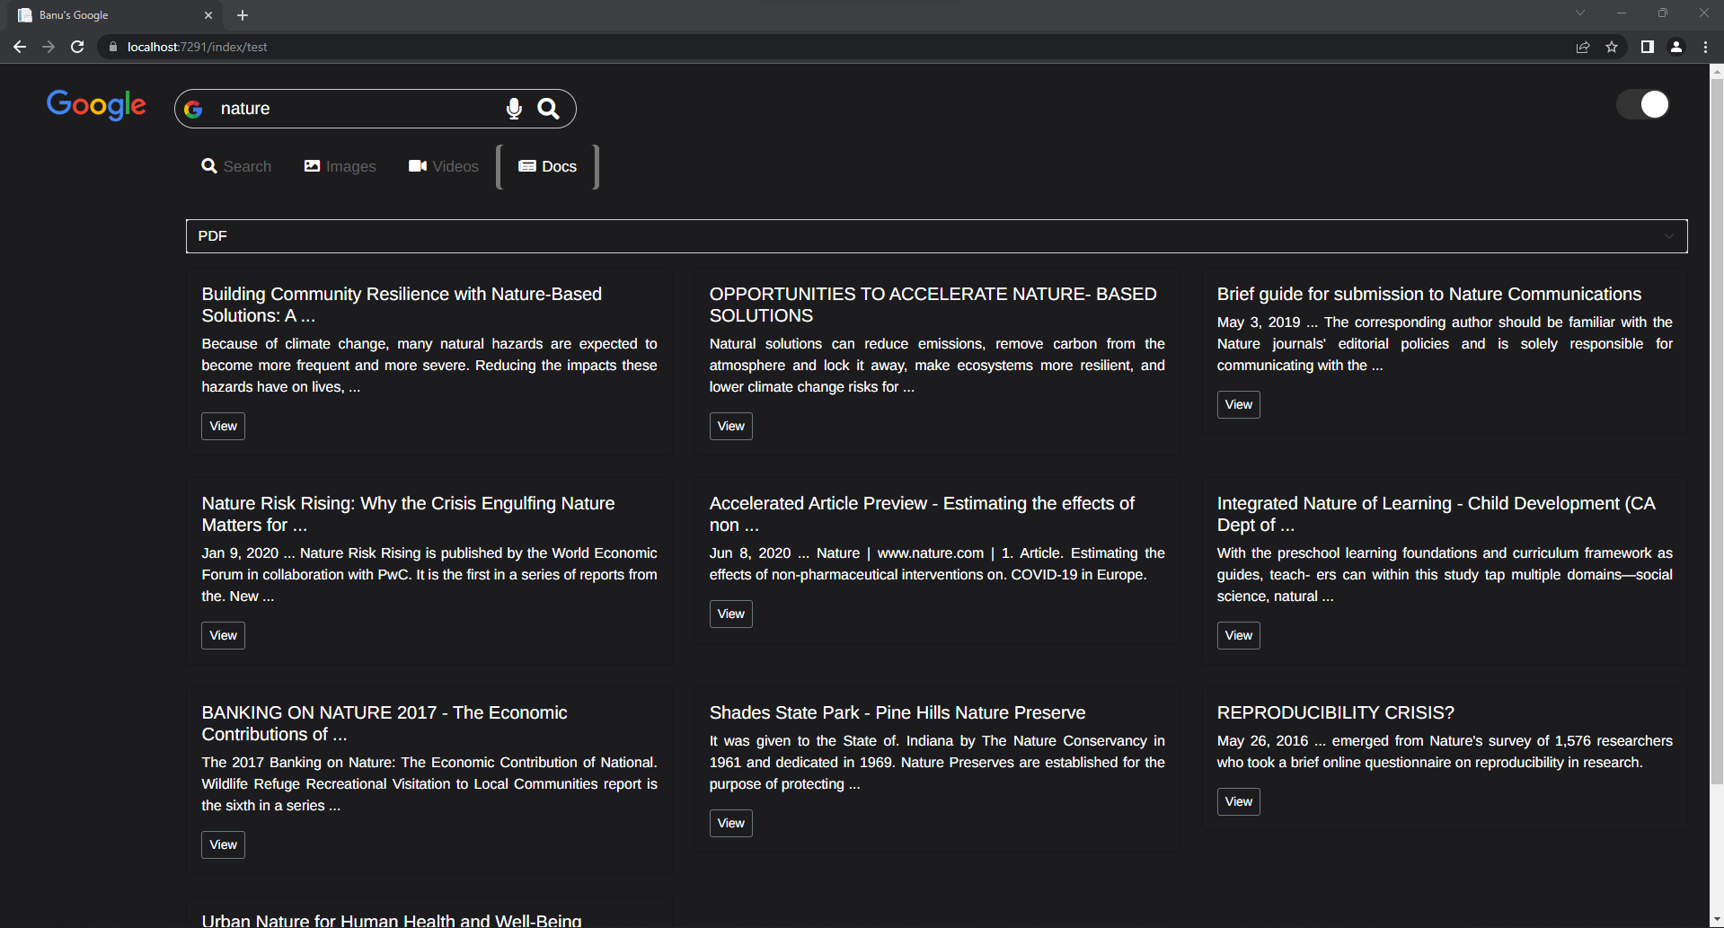Image resolution: width=1724 pixels, height=928 pixels.
Task: Switch to the Docs results tab
Action: click(x=546, y=166)
